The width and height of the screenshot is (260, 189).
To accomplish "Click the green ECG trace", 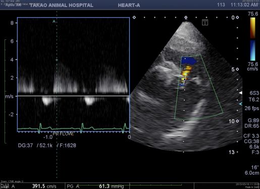I will [x=73, y=128].
